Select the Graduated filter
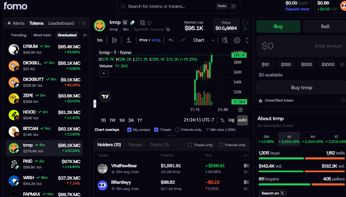 tap(67, 35)
